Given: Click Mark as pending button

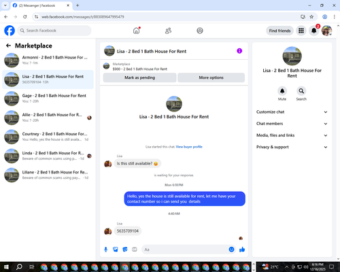Looking at the screenshot, I should click(x=139, y=78).
